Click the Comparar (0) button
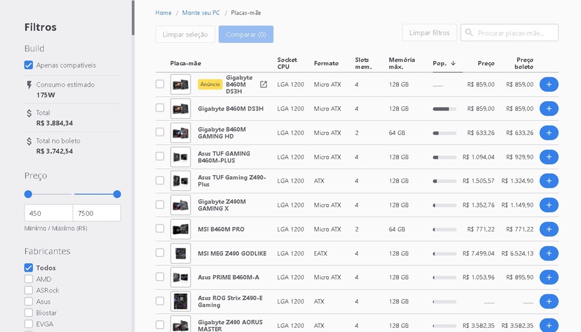 [246, 34]
